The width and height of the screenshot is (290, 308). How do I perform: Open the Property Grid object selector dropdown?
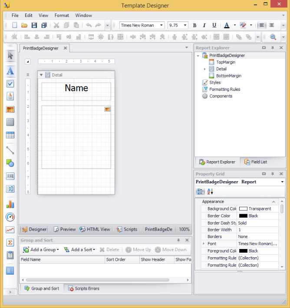tap(282, 182)
